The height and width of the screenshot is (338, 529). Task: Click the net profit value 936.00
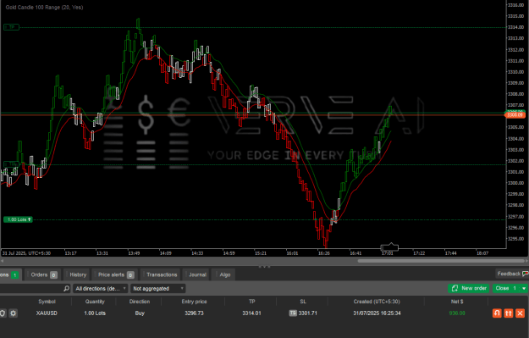(457, 313)
